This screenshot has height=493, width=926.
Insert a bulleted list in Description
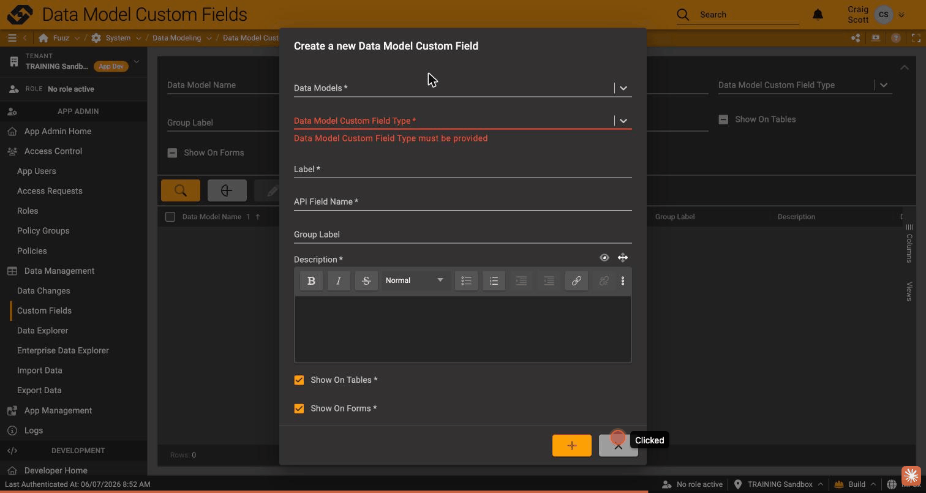coord(466,280)
